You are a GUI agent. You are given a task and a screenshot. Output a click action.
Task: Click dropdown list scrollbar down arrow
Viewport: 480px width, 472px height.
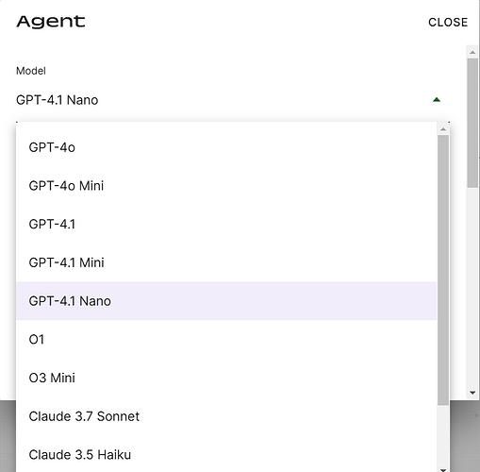pos(443,470)
